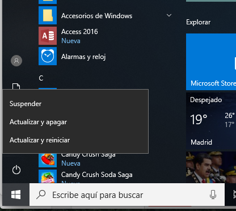Open the Task View taskbar icon
Viewport: 236px width, 211px height.
point(234,195)
